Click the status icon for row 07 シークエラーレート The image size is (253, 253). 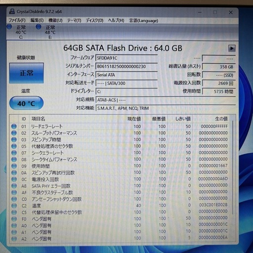[x=14, y=153]
